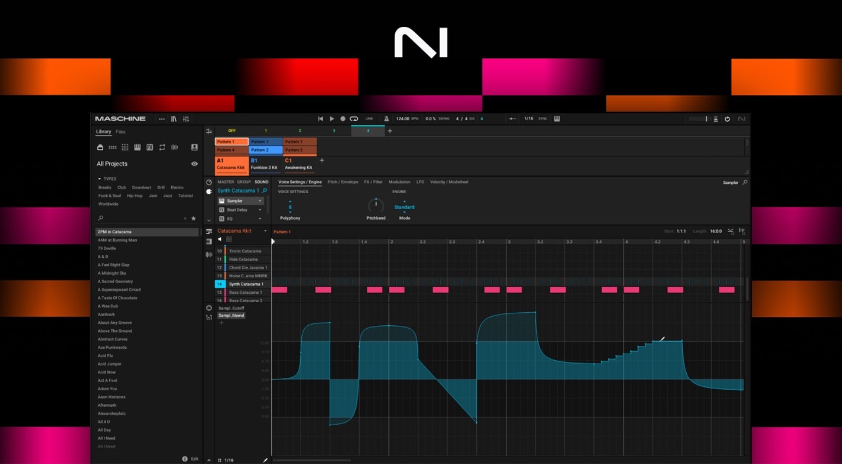Select group B1 Funktion 3 Kit

(x=265, y=164)
